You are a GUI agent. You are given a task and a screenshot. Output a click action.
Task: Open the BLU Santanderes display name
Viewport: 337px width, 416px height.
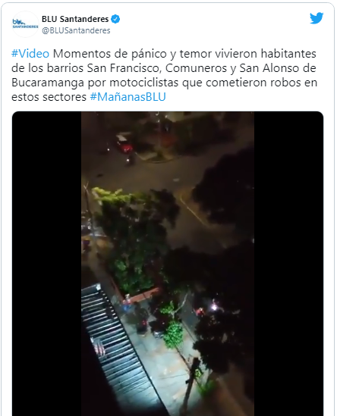pos(75,19)
